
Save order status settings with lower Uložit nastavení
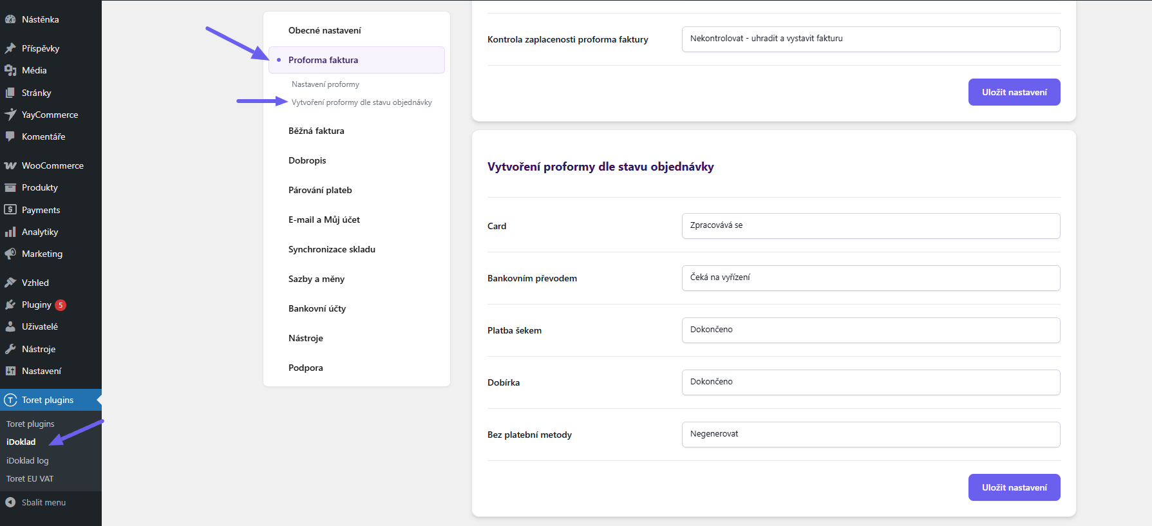pyautogui.click(x=1014, y=487)
